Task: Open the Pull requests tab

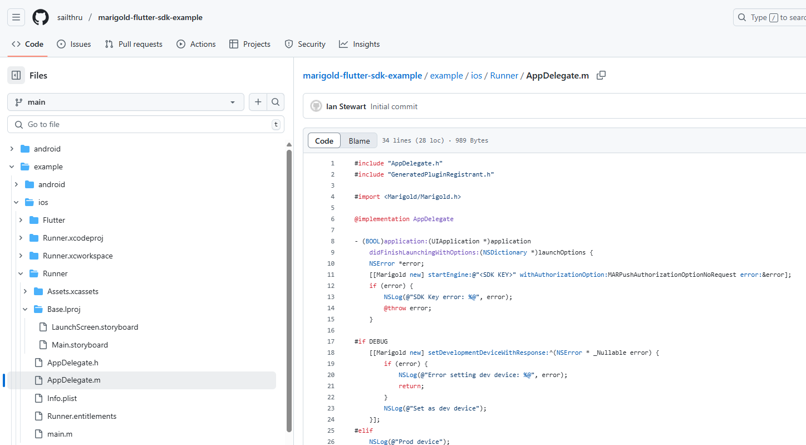Action: coord(134,44)
